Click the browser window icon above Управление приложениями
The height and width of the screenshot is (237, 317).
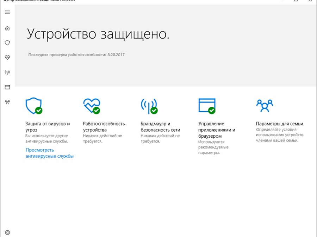point(206,105)
